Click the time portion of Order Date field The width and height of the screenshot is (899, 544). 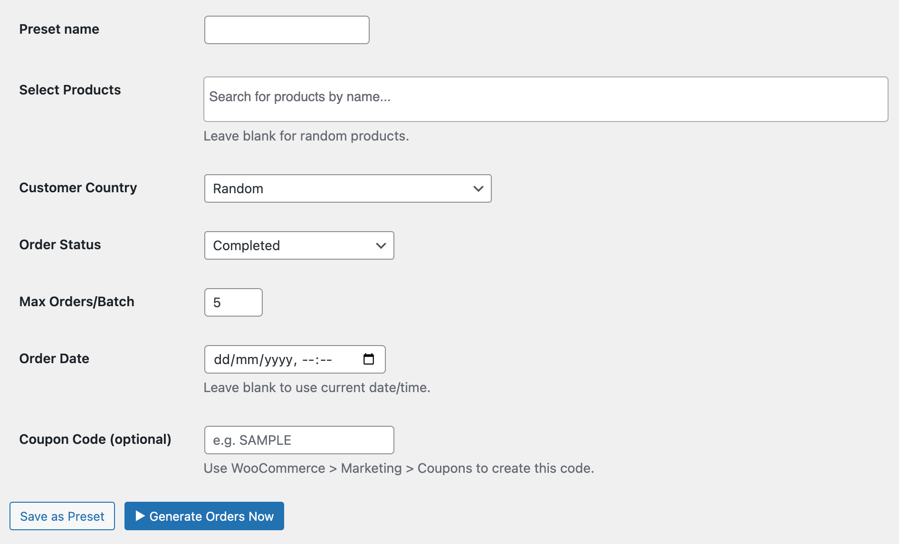tap(317, 360)
